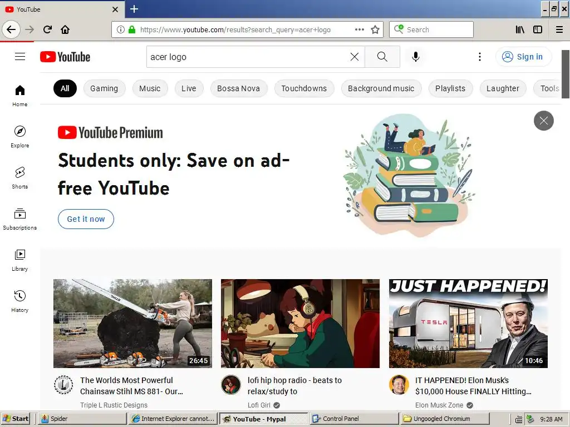The width and height of the screenshot is (570, 427).
Task: Open lofi hip hop radio video title
Action: pos(295,386)
